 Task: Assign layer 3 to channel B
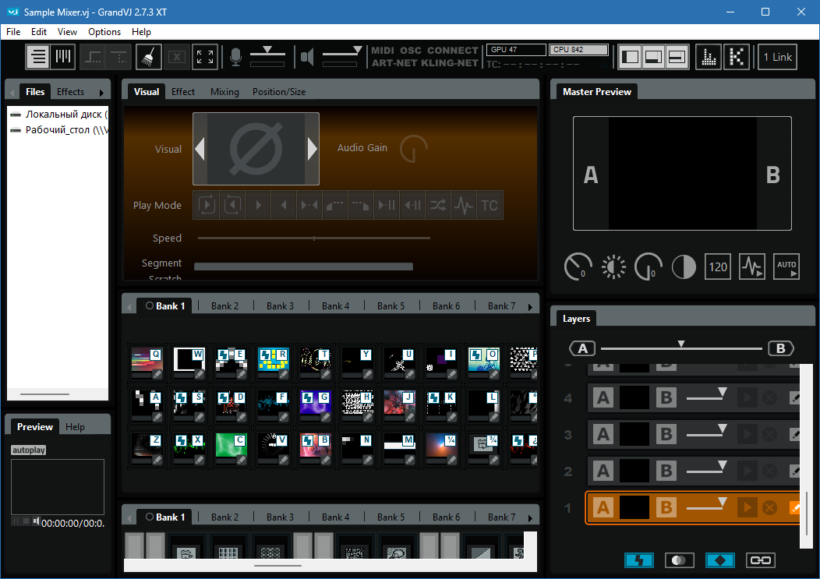[x=666, y=434]
